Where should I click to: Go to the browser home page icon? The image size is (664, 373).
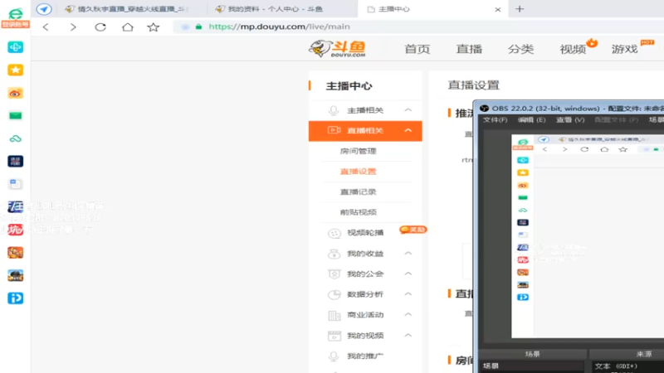tap(128, 27)
